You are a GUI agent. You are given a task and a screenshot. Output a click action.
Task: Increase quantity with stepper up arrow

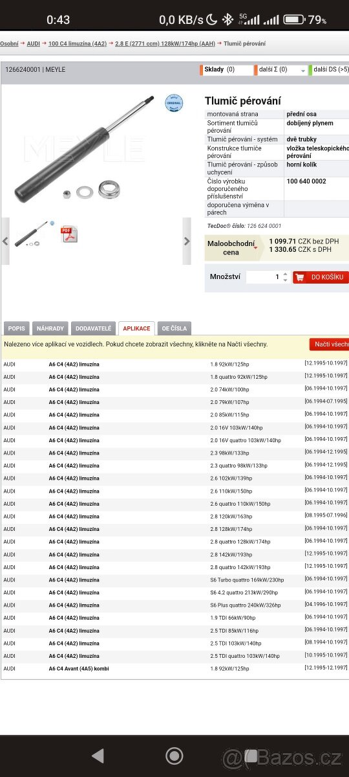[285, 273]
